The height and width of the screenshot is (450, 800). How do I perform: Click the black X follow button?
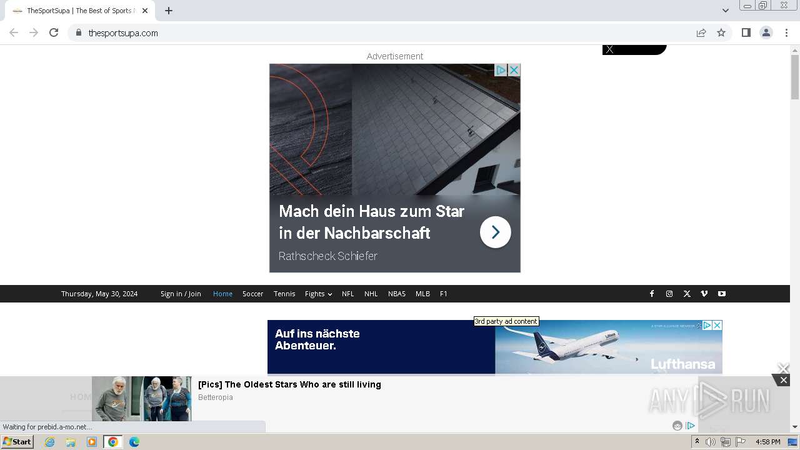pos(634,49)
